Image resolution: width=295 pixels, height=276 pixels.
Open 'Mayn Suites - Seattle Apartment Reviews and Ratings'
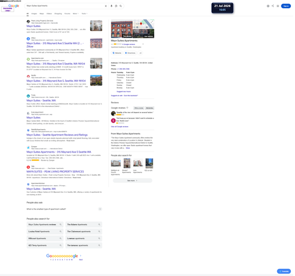pyautogui.click(x=57, y=135)
